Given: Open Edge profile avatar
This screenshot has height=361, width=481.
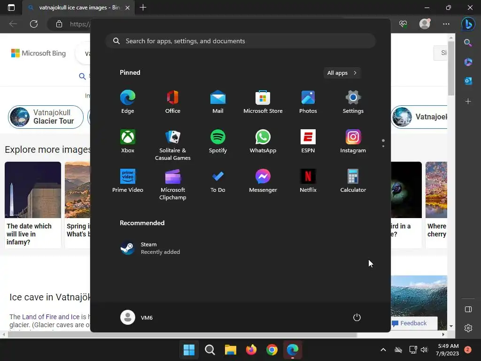Looking at the screenshot, I should point(425,24).
